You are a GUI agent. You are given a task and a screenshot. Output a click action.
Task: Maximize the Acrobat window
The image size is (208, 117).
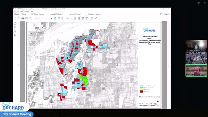[163, 9]
